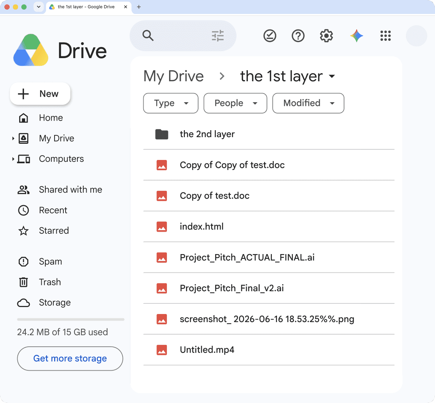
Task: Click the Starred star icon
Action: pyautogui.click(x=24, y=231)
